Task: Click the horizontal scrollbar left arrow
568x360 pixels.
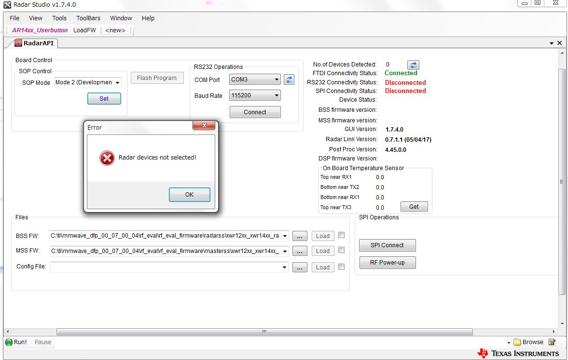Action: [8, 332]
